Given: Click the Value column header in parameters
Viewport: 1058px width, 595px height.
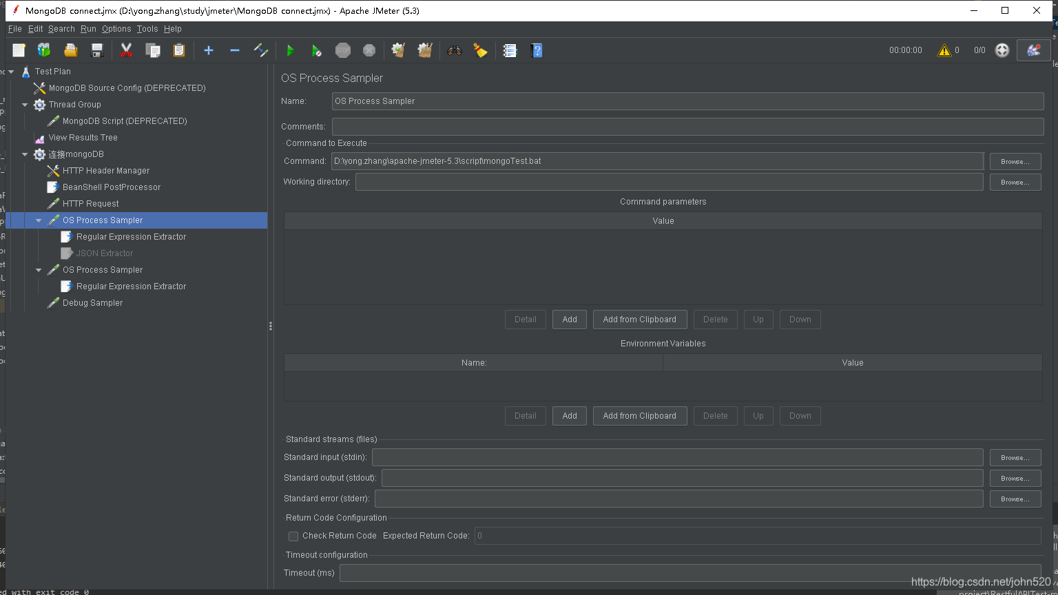Looking at the screenshot, I should [663, 221].
